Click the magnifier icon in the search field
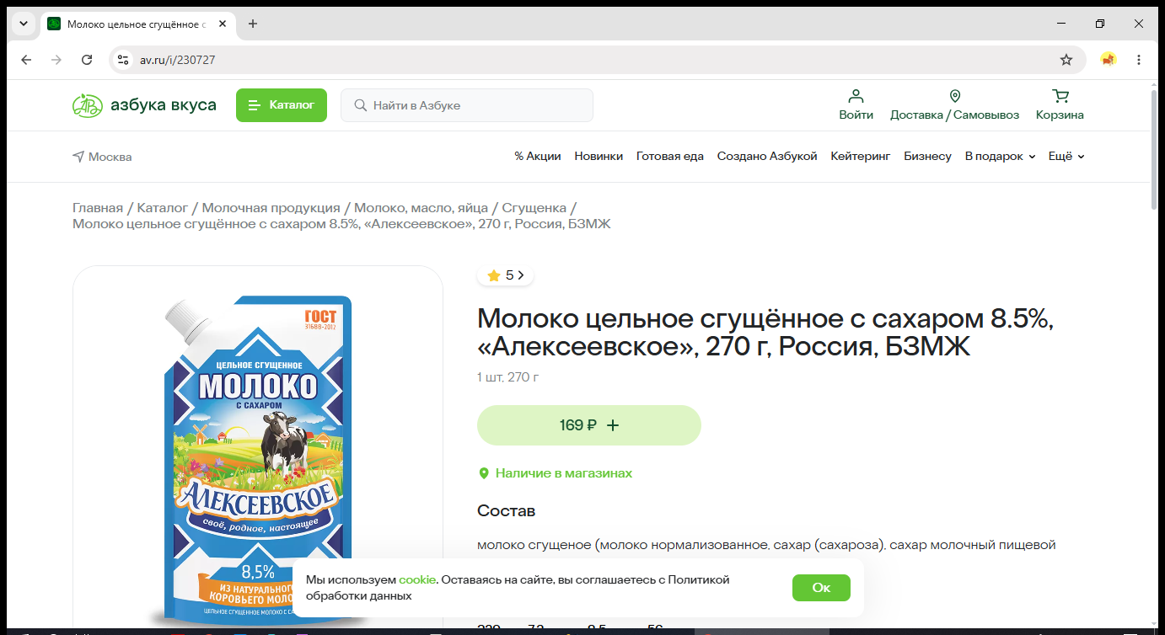Screen dimensions: 1165x635 click(360, 105)
